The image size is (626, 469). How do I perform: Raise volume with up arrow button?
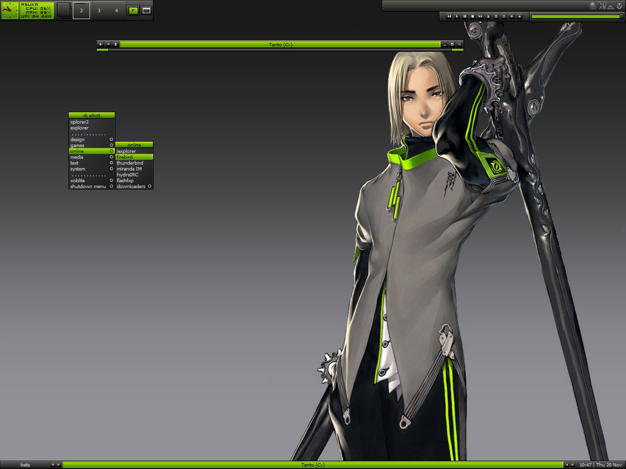point(512,17)
